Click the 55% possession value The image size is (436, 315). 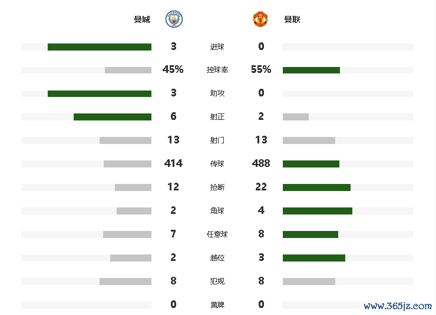click(x=261, y=69)
